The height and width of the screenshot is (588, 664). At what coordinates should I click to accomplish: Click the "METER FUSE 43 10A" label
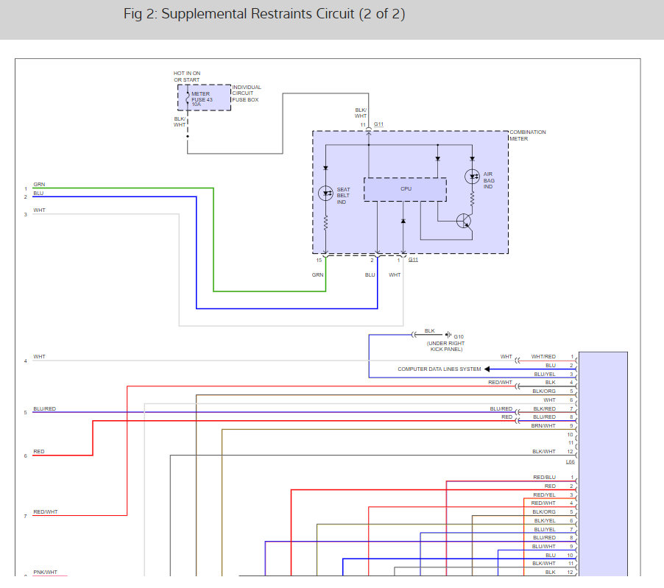pos(202,99)
